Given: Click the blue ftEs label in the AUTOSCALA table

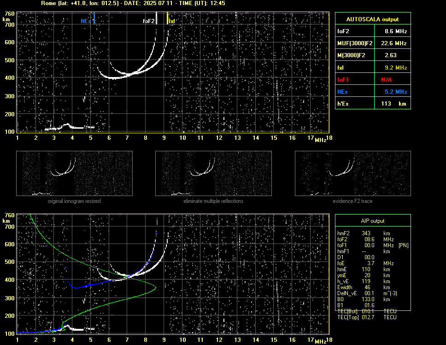Looking at the screenshot, I should 342,92.
